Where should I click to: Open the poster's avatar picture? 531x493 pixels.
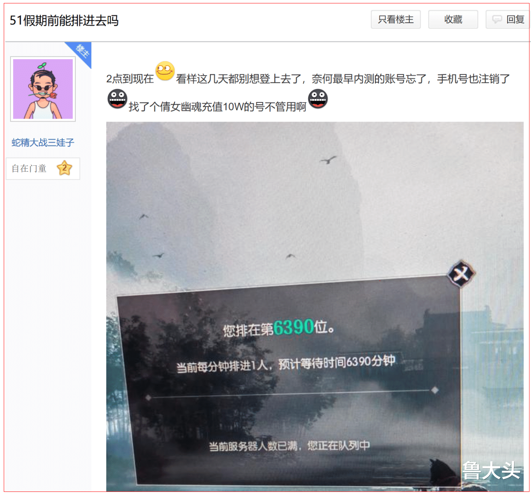43,89
